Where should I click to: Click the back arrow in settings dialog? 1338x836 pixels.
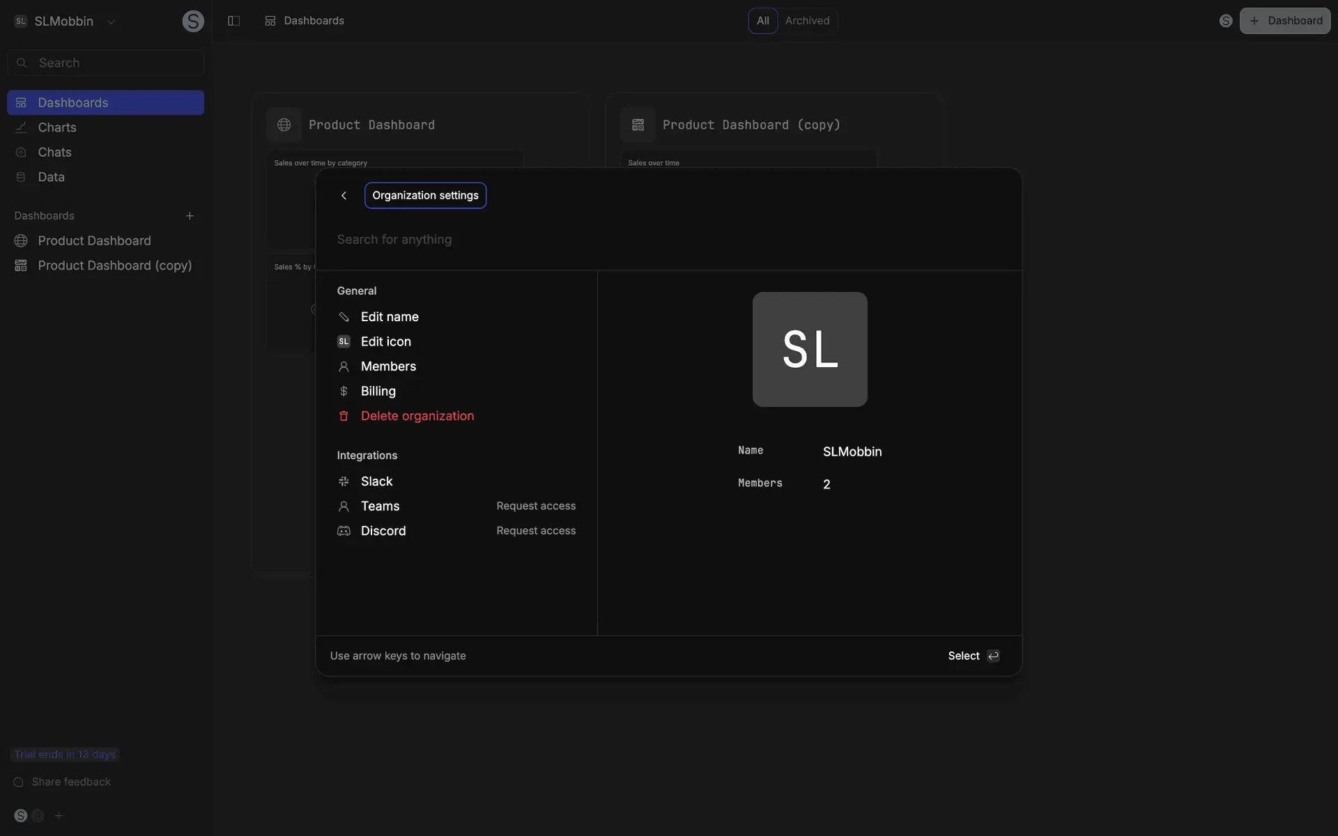(x=344, y=196)
